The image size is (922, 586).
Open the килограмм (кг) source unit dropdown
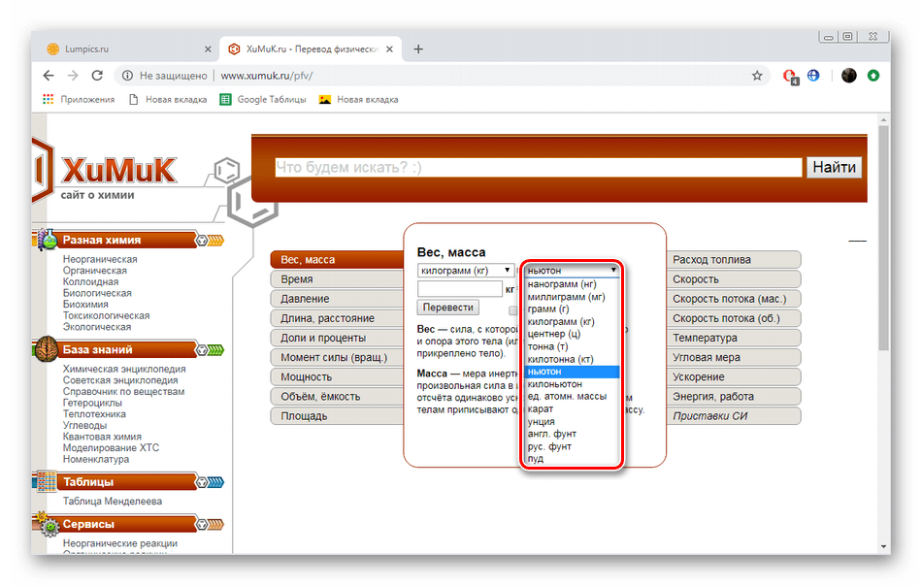(x=465, y=271)
